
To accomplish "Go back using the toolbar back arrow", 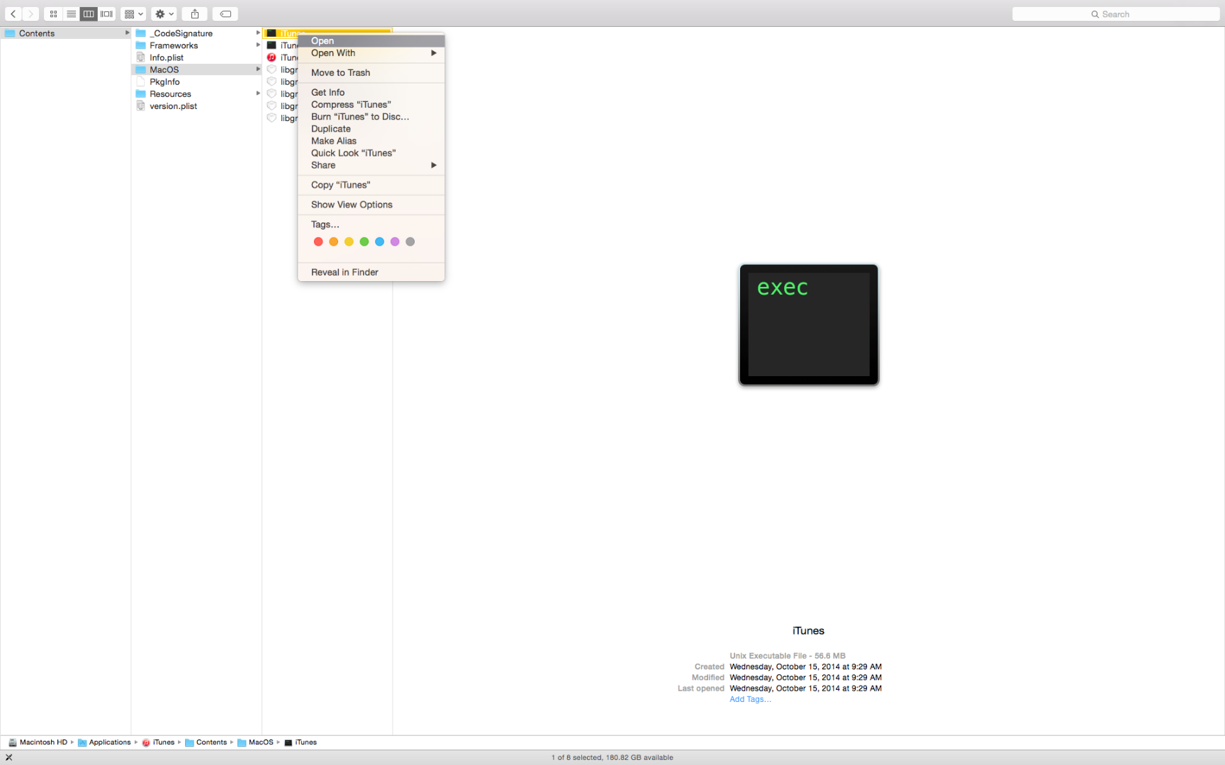I will pos(13,13).
